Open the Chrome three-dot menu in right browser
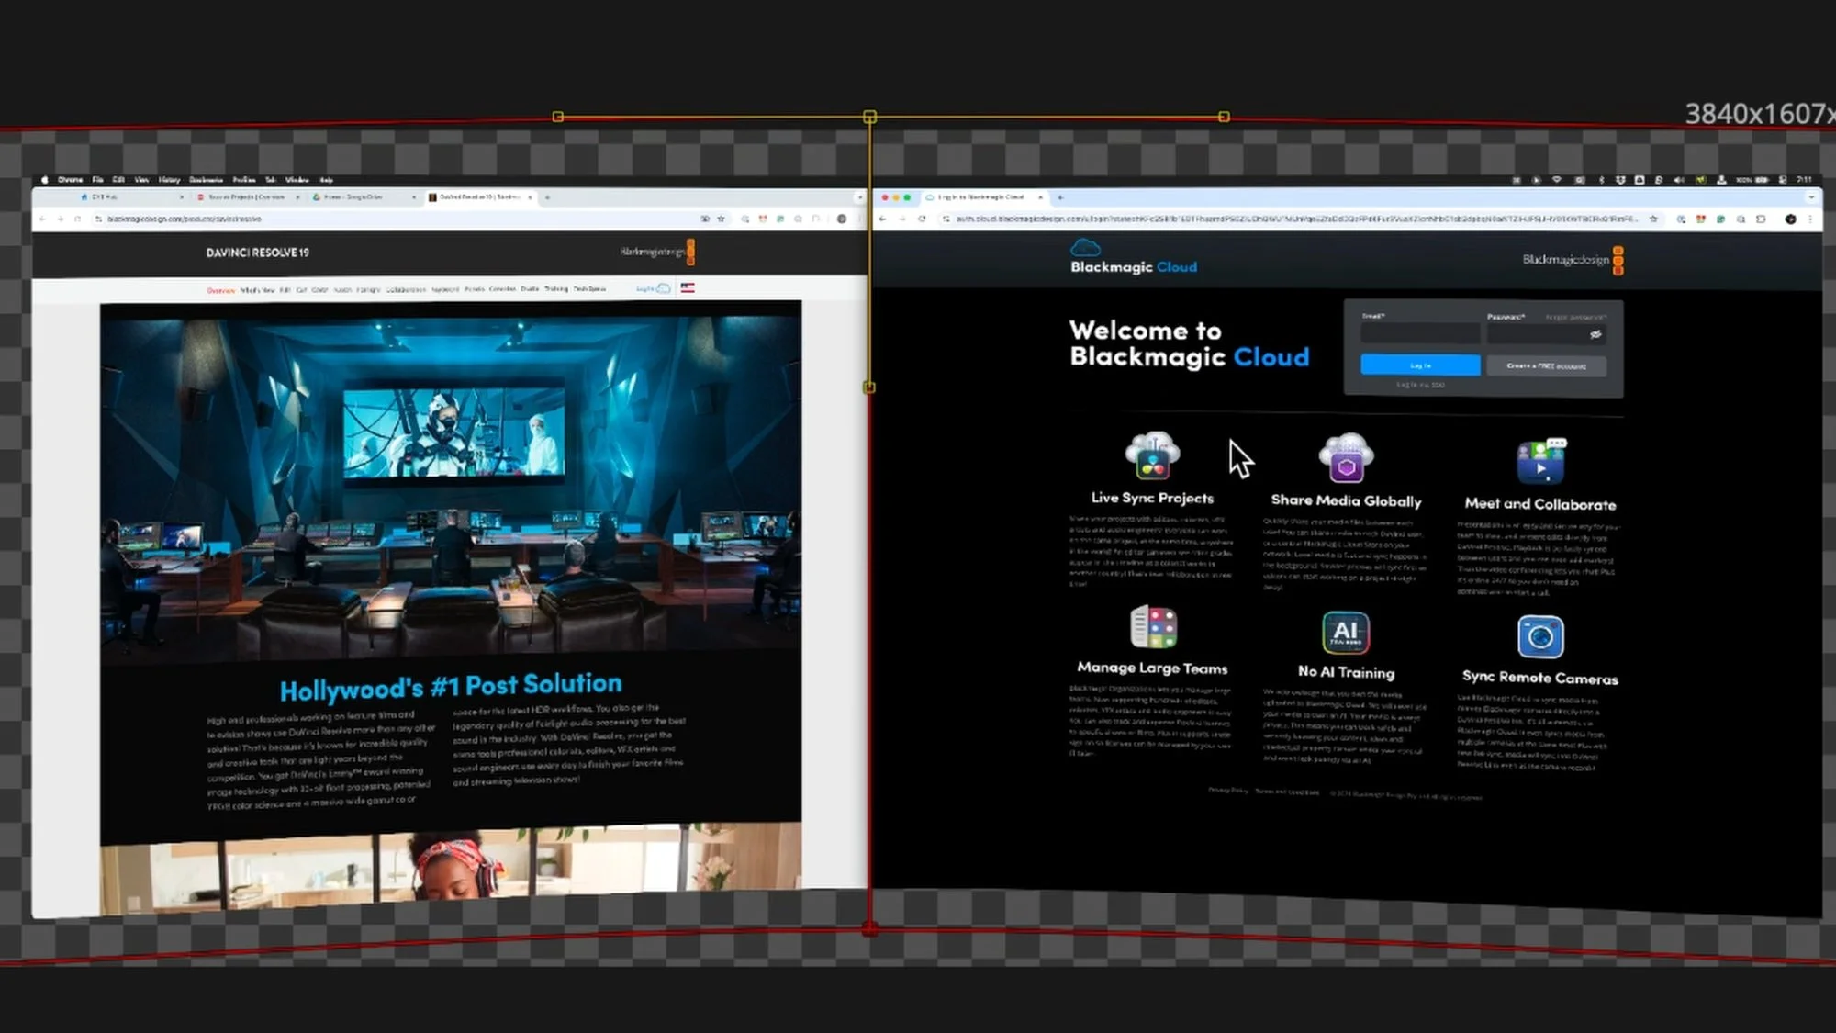The height and width of the screenshot is (1033, 1836). pyautogui.click(x=1810, y=219)
